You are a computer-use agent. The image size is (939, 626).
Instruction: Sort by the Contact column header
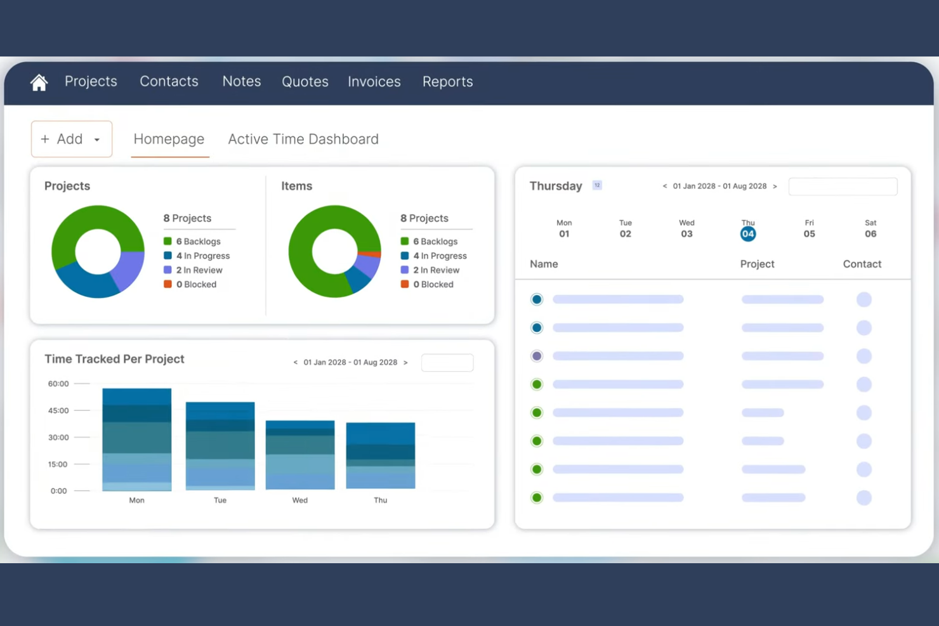point(862,264)
